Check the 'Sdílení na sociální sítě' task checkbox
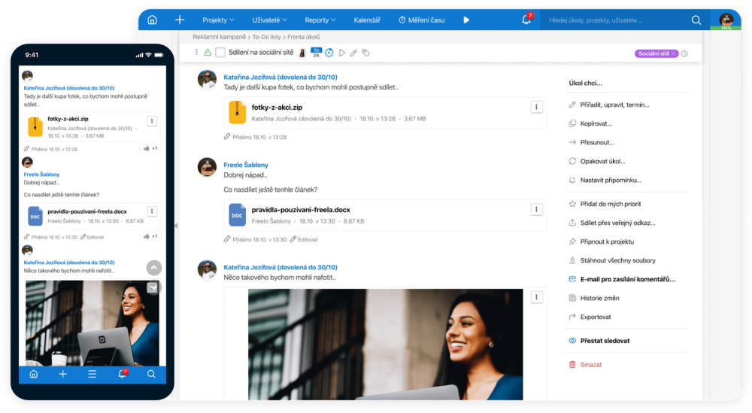The height and width of the screenshot is (413, 752). click(x=220, y=53)
